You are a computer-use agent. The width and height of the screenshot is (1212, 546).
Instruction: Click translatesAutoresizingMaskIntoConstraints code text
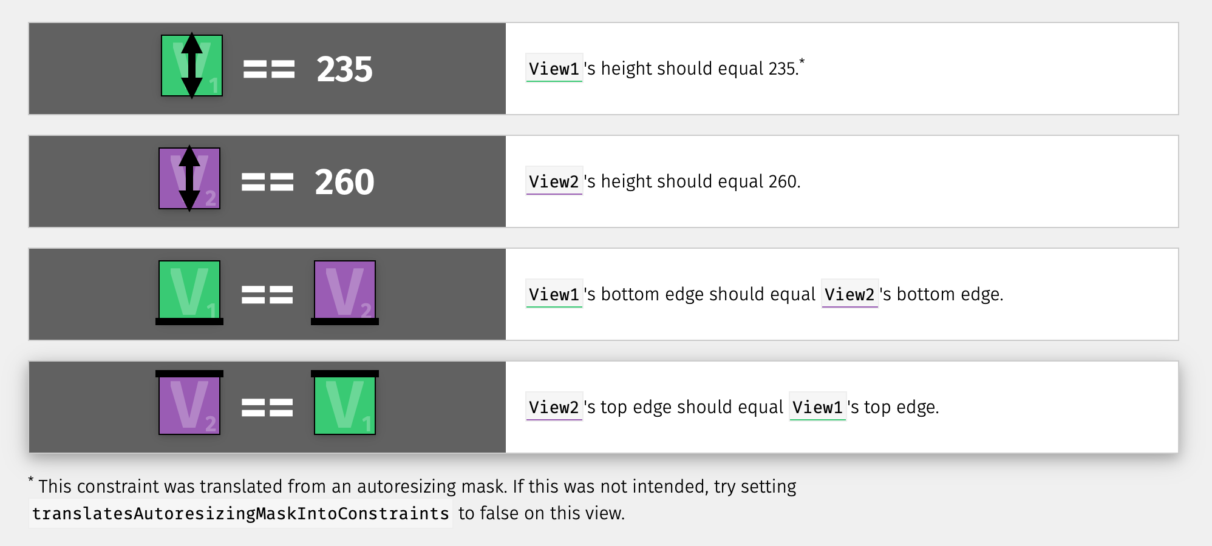coord(240,513)
